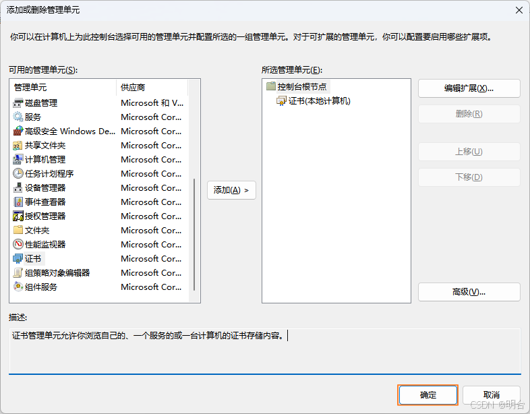Click the 证书(本地计算机) certificate icon
This screenshot has width=530, height=414.
pyautogui.click(x=281, y=100)
